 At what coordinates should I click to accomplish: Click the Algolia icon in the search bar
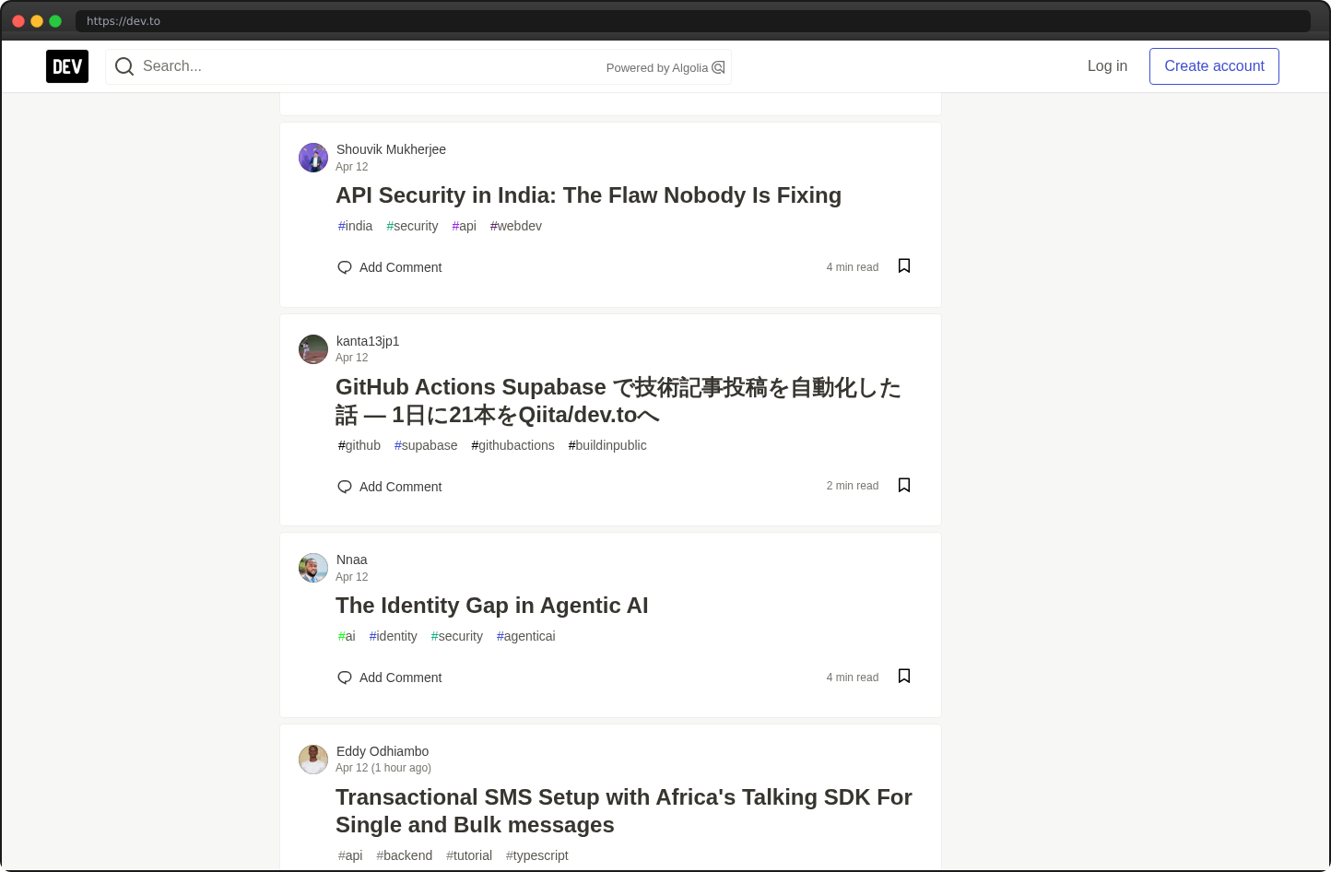[718, 66]
